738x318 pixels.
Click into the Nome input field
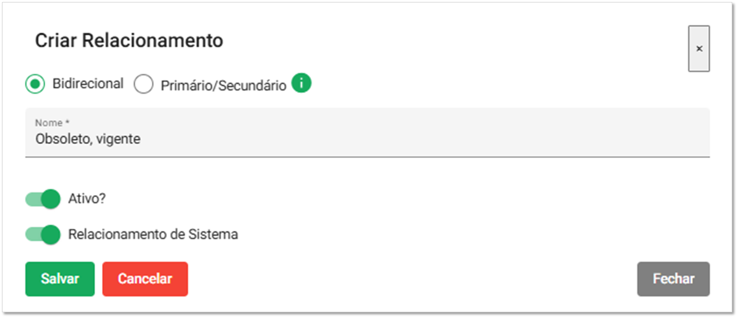(367, 132)
